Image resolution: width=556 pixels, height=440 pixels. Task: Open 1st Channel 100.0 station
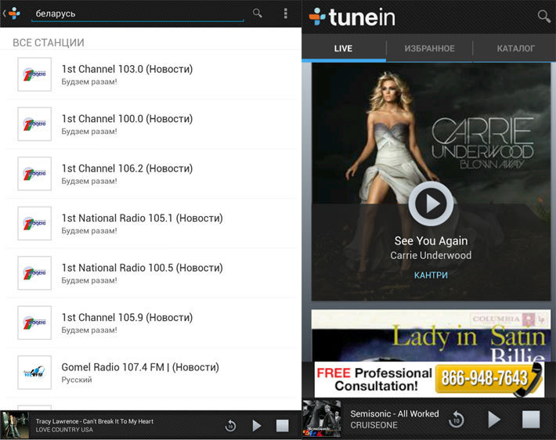pos(150,124)
